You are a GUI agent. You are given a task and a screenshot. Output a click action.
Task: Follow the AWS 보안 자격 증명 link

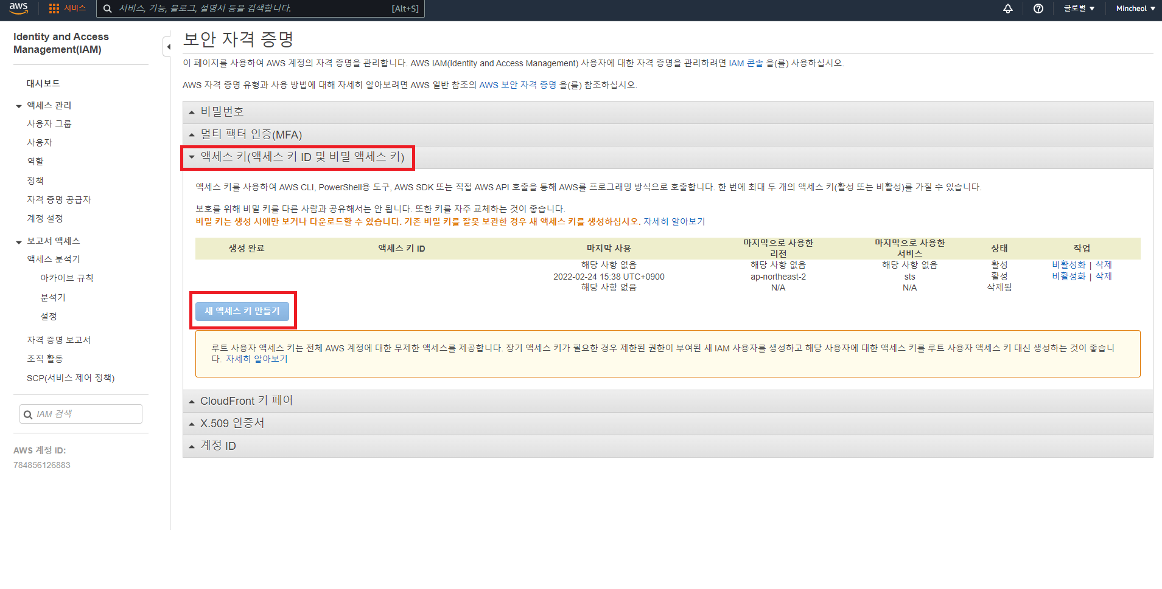[518, 85]
